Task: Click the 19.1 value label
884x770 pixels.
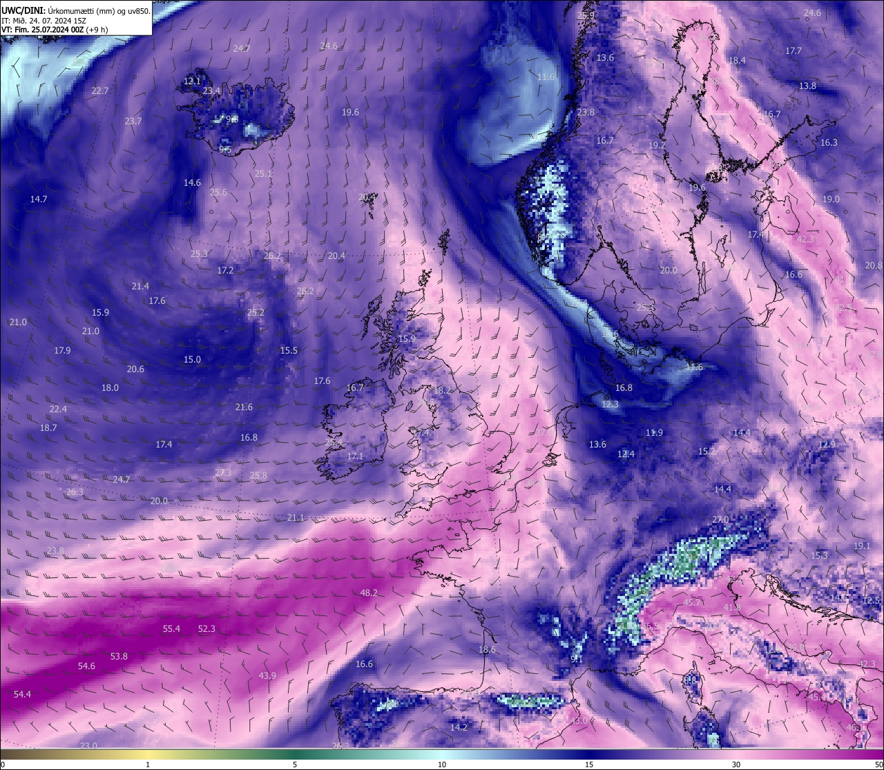Action: pos(862,546)
